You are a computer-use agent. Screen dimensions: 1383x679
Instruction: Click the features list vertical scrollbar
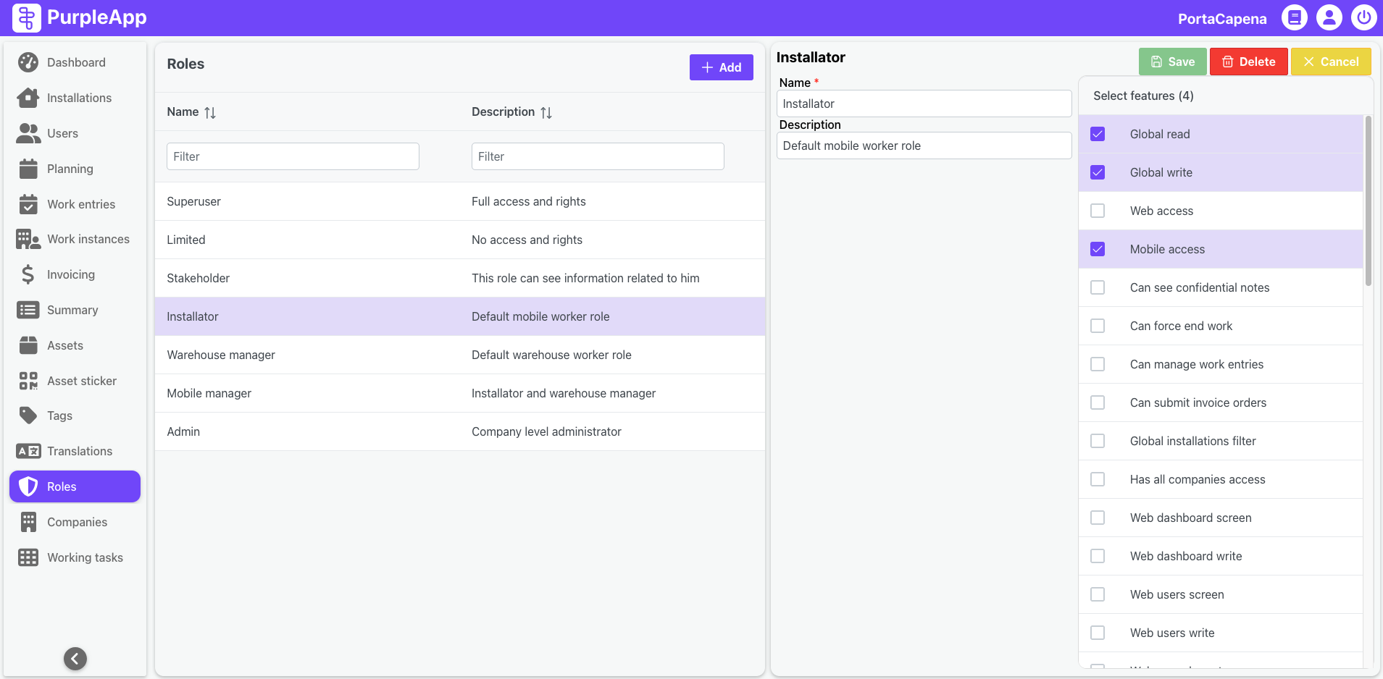(x=1368, y=203)
